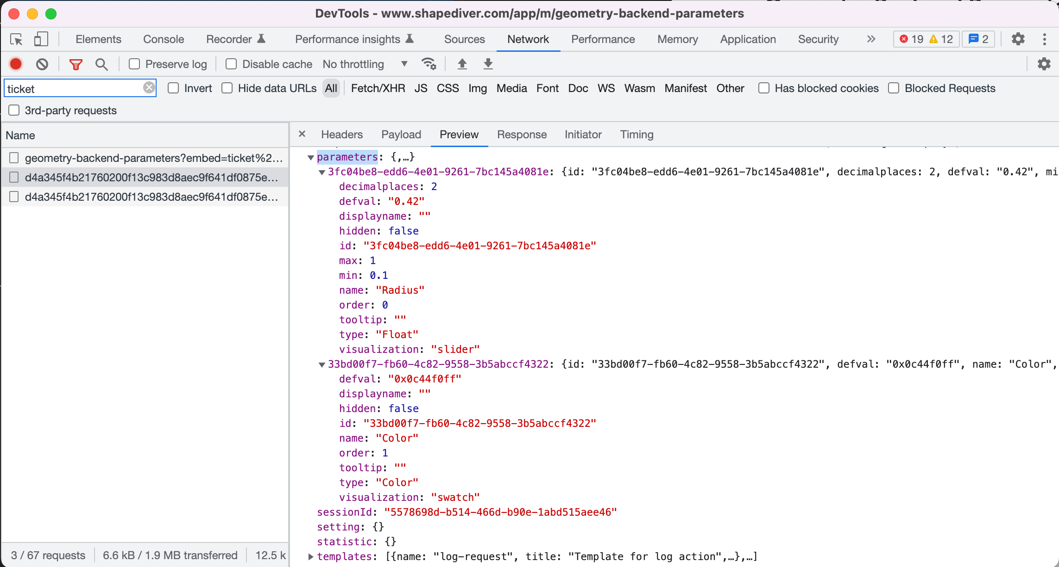Select geometry-backend-parameters request row

[x=153, y=158]
